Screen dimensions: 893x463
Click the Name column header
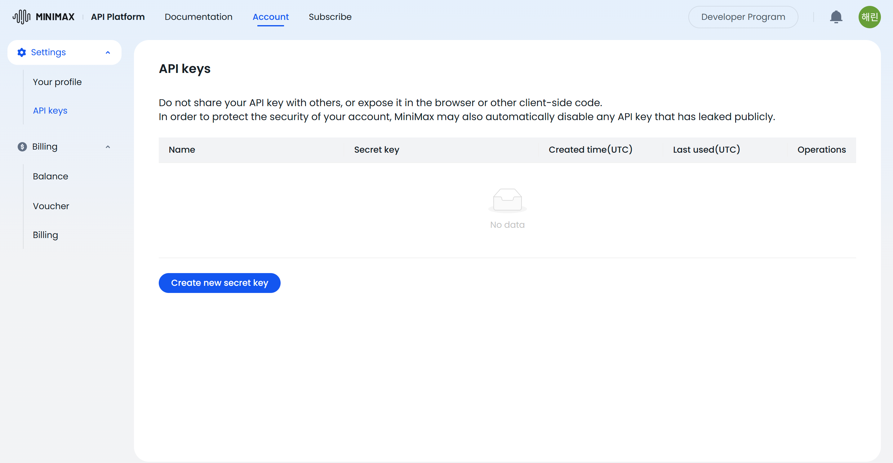point(182,150)
